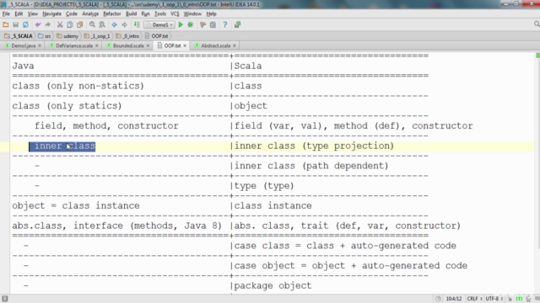Viewport: 540px width, 303px height.
Task: Run Demo5 with the green play icon
Action: pyautogui.click(x=181, y=24)
